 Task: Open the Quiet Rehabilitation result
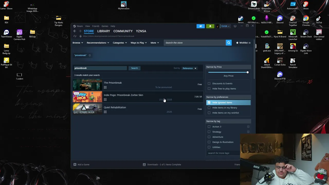(138, 109)
